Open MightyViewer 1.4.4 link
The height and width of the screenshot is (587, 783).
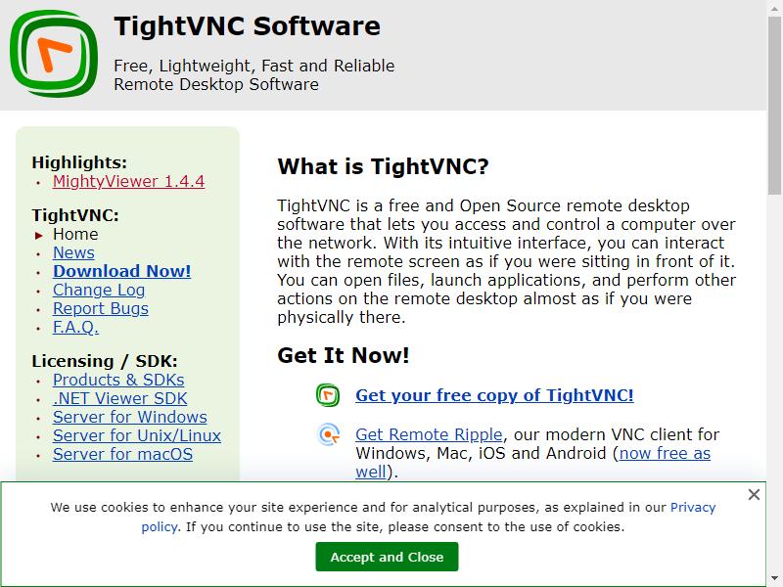pyautogui.click(x=128, y=181)
